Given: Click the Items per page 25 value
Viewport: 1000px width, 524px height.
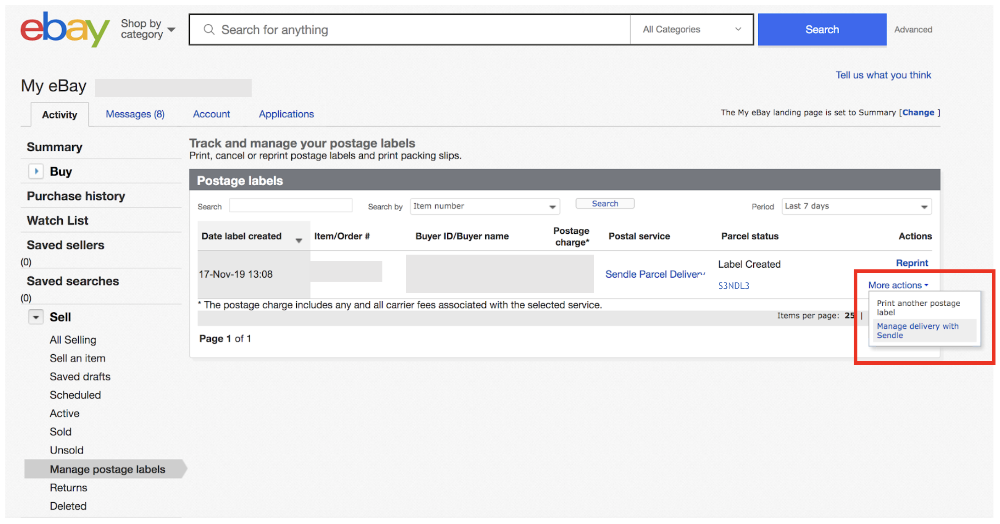Looking at the screenshot, I should pyautogui.click(x=849, y=316).
